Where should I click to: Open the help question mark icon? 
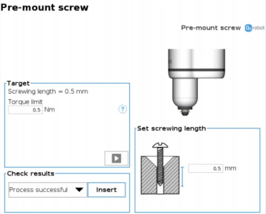pyautogui.click(x=123, y=109)
